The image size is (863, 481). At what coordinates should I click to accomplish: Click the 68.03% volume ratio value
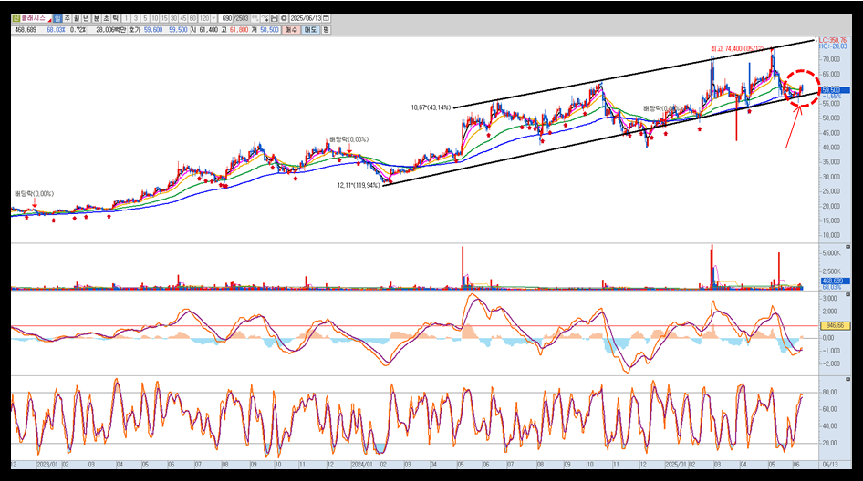click(56, 30)
